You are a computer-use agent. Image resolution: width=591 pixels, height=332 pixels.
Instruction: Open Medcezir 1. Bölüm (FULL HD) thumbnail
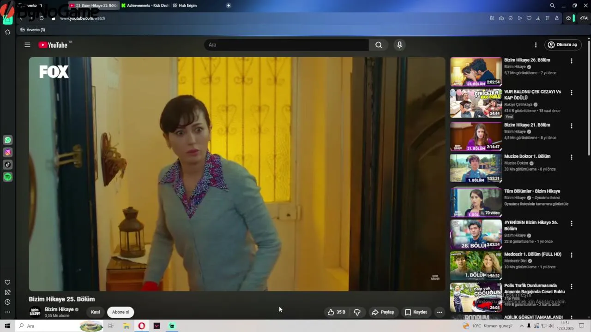[x=476, y=265]
